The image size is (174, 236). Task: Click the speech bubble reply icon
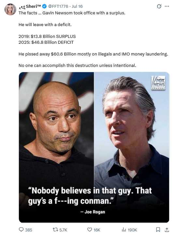21,229
